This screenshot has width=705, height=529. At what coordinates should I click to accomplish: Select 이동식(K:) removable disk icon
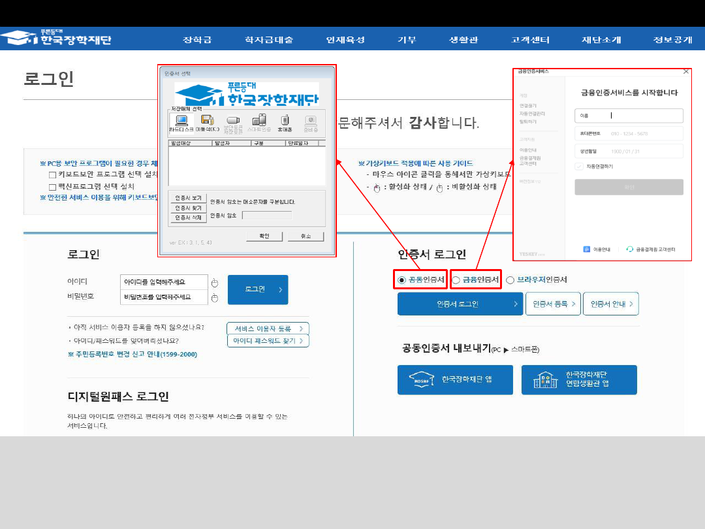(208, 123)
